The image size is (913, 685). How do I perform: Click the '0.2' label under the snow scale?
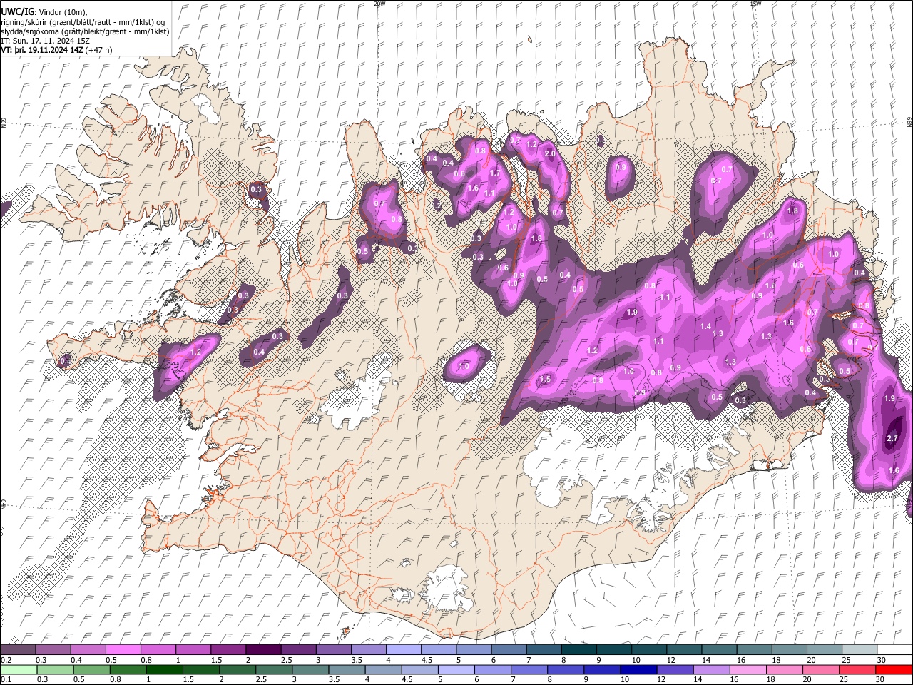tap(5, 660)
